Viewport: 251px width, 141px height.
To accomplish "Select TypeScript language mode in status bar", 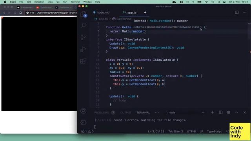I will point(215,132).
